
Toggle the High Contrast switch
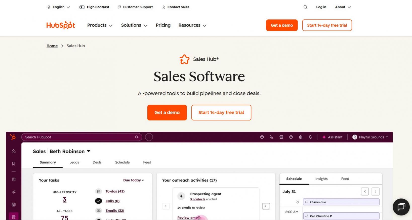coord(82,7)
